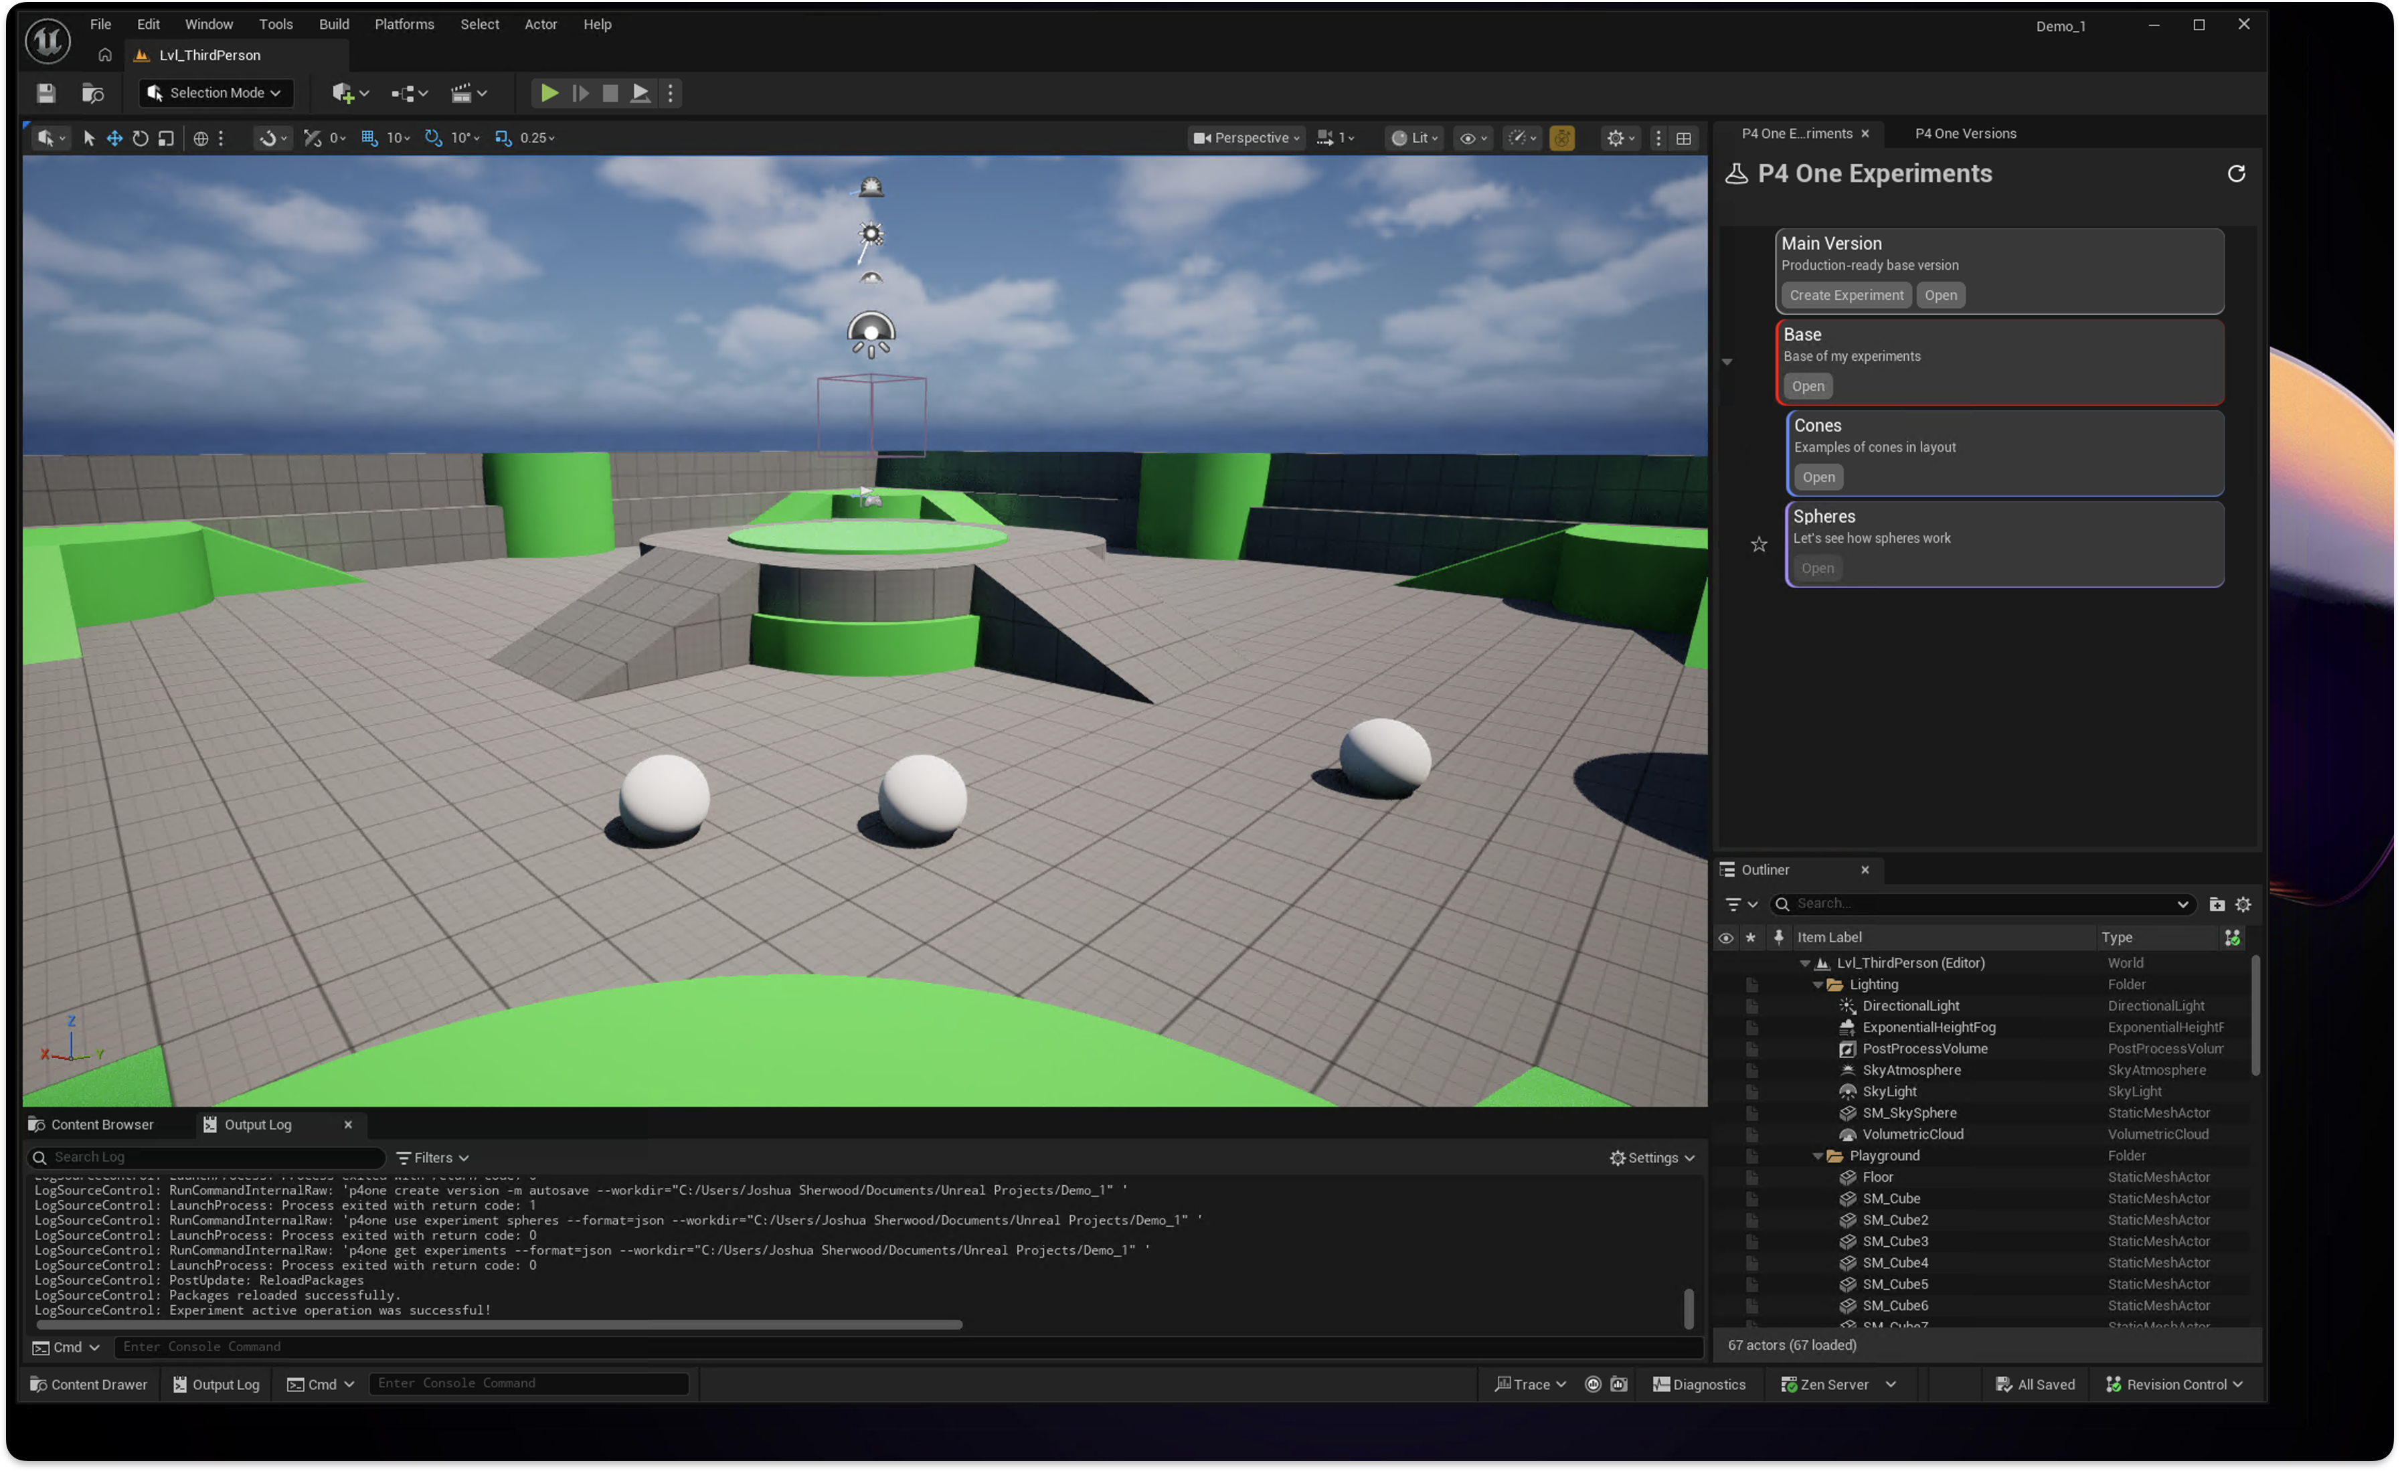Toggle the Outliner visibility eye column header
Image resolution: width=2400 pixels, height=1471 pixels.
tap(1725, 937)
